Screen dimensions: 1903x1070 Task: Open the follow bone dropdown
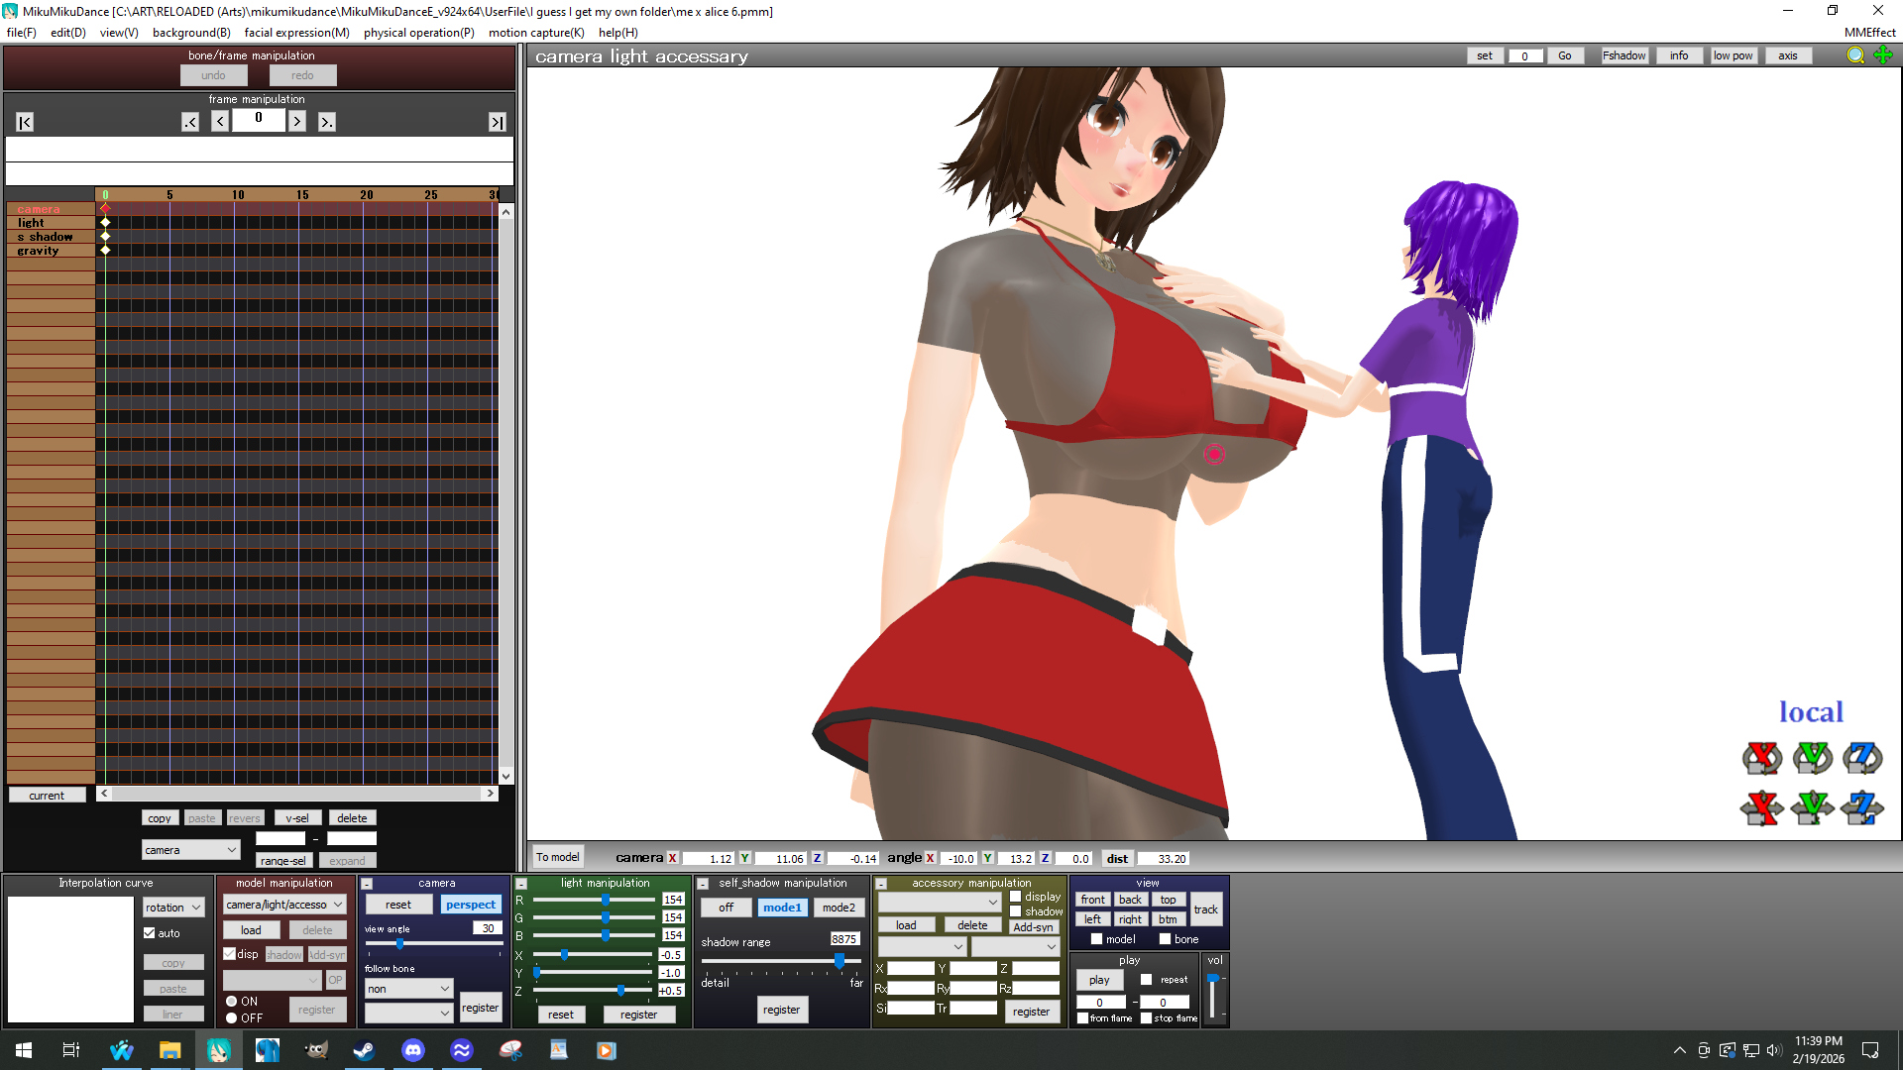coord(408,989)
